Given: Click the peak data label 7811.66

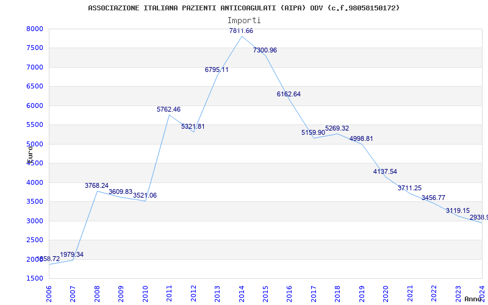Looking at the screenshot, I should pos(241,31).
